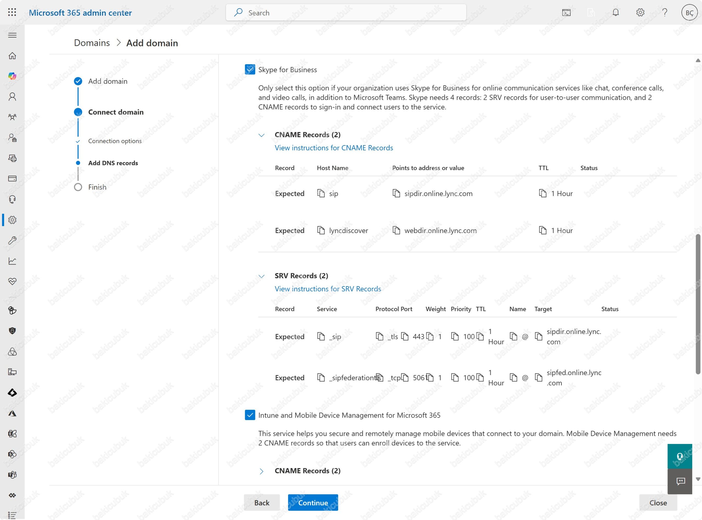The height and width of the screenshot is (520, 702).
Task: Expand the Intune CNAME Records section
Action: tap(261, 471)
